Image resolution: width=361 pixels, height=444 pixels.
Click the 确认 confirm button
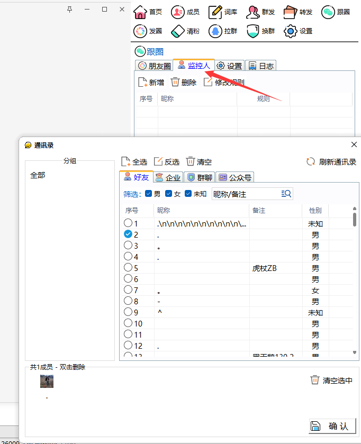[x=332, y=426]
